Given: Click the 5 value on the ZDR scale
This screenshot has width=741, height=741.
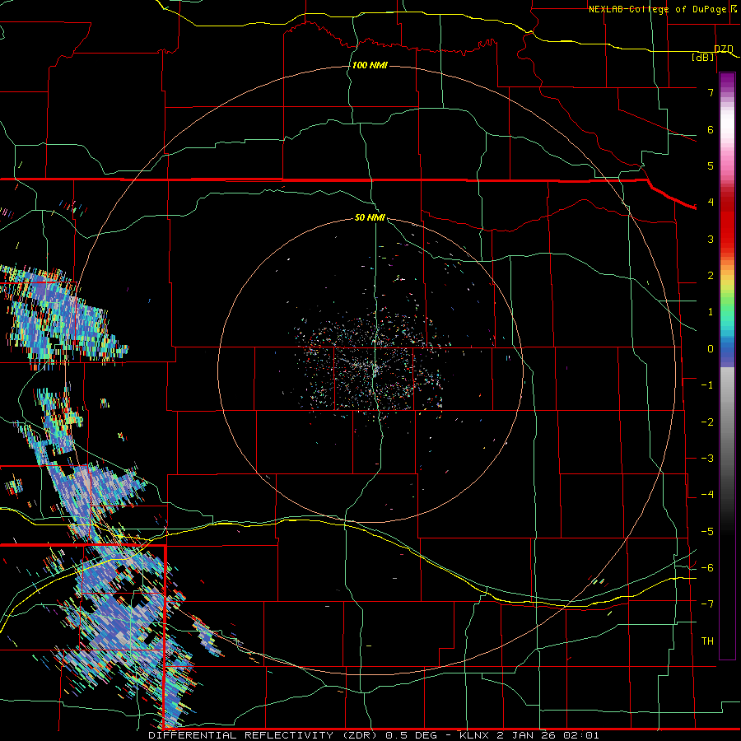Looking at the screenshot, I should (711, 165).
